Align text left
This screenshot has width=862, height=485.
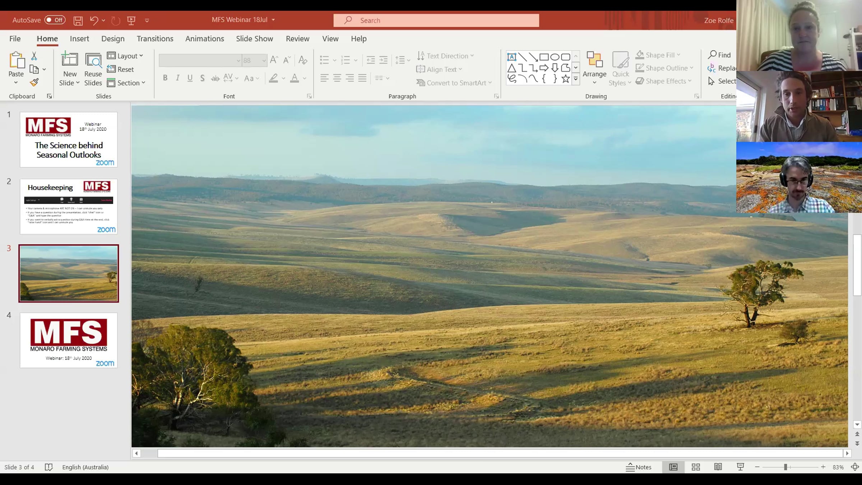324,78
